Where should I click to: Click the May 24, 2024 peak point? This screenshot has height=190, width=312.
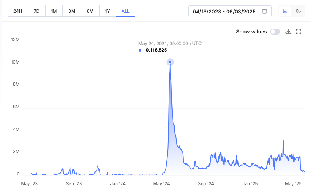click(170, 62)
